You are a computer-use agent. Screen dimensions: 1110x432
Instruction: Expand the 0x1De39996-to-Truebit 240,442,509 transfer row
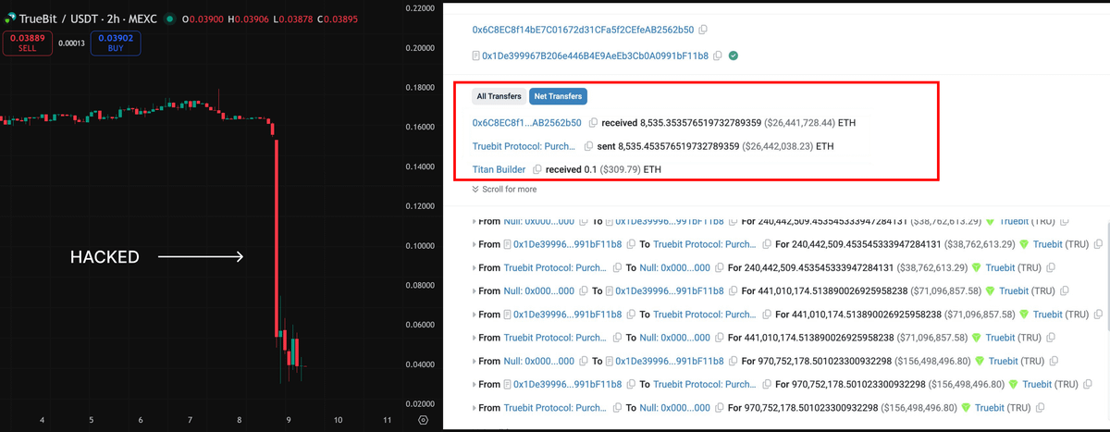click(475, 244)
